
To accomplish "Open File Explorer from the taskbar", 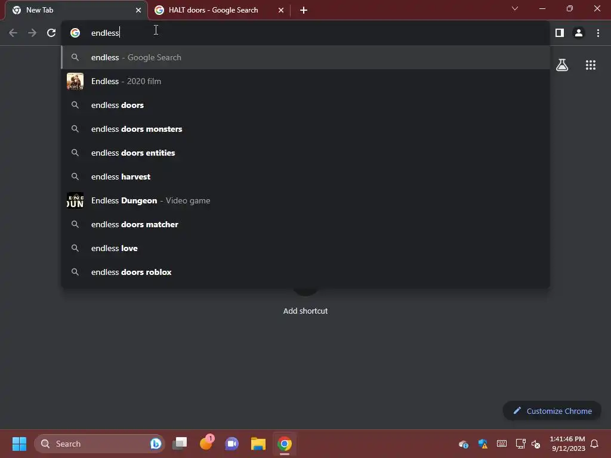I will point(258,444).
